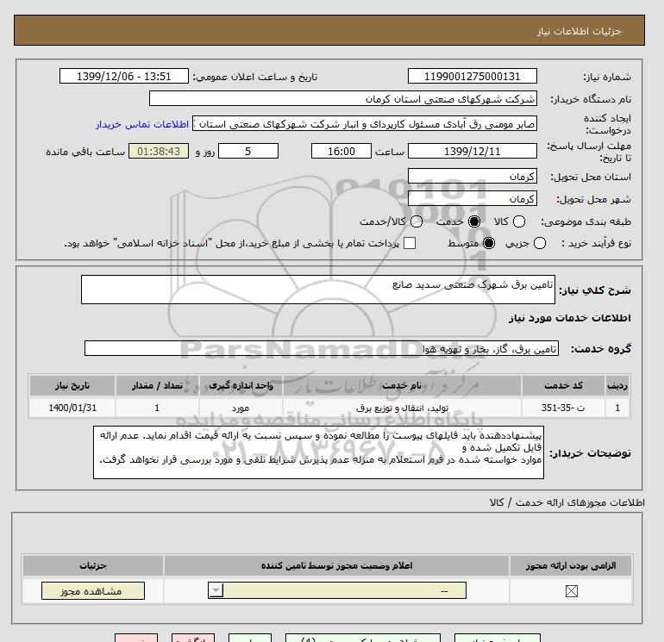Viewport: 664px width, 642px height.
Task: Click the buyer organization name field
Action: 343,98
